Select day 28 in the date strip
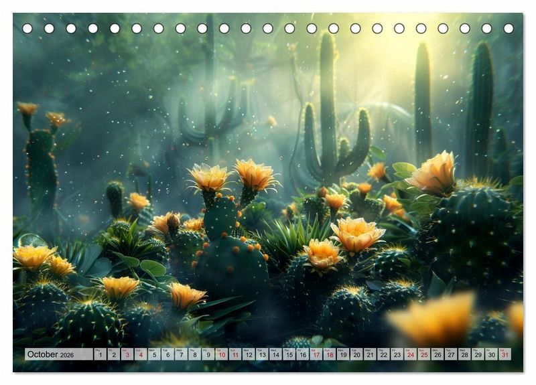The width and height of the screenshot is (536, 385). click(x=464, y=355)
